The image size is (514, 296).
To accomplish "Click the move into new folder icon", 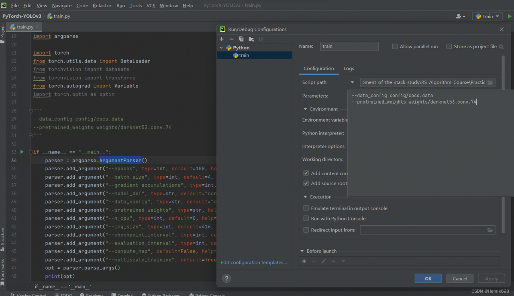I will 251,39.
